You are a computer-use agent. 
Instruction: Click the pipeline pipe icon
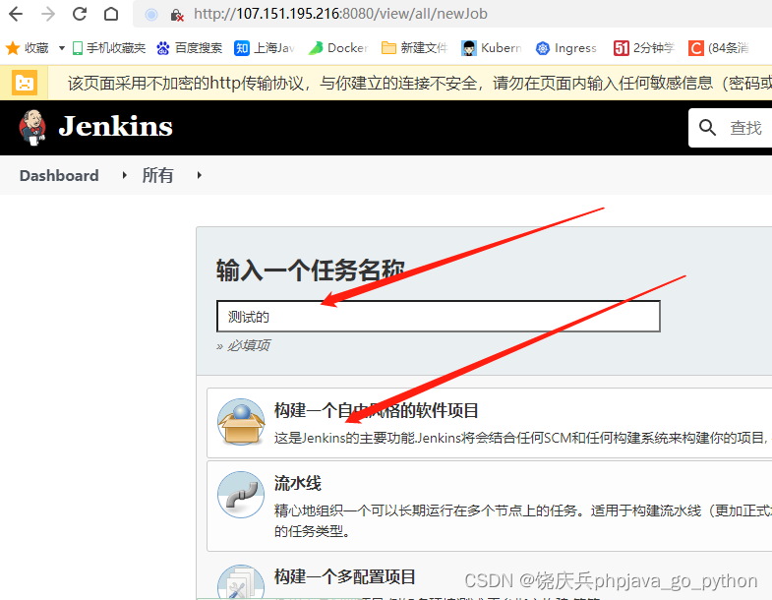241,495
